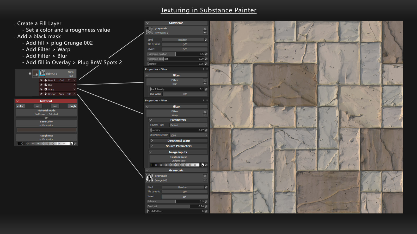Toggle visibility of BnW Spots mask fill
The height and width of the screenshot is (234, 417).
click(41, 80)
